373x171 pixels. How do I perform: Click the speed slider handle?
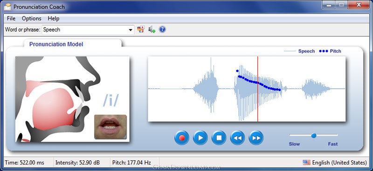(314, 135)
